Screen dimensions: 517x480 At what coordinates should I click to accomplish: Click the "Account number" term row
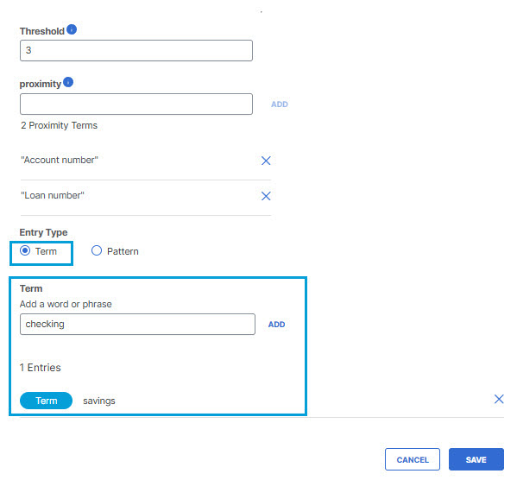146,161
